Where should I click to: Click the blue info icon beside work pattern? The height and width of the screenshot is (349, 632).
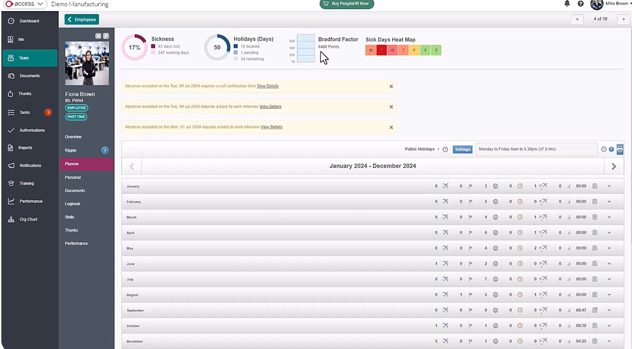(x=611, y=149)
